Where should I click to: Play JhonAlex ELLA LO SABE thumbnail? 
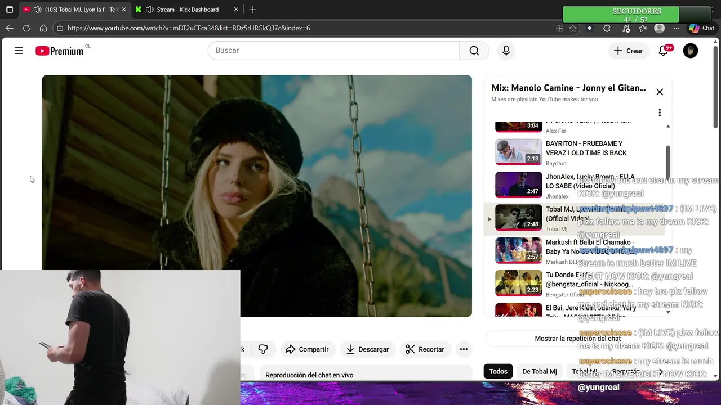click(518, 184)
